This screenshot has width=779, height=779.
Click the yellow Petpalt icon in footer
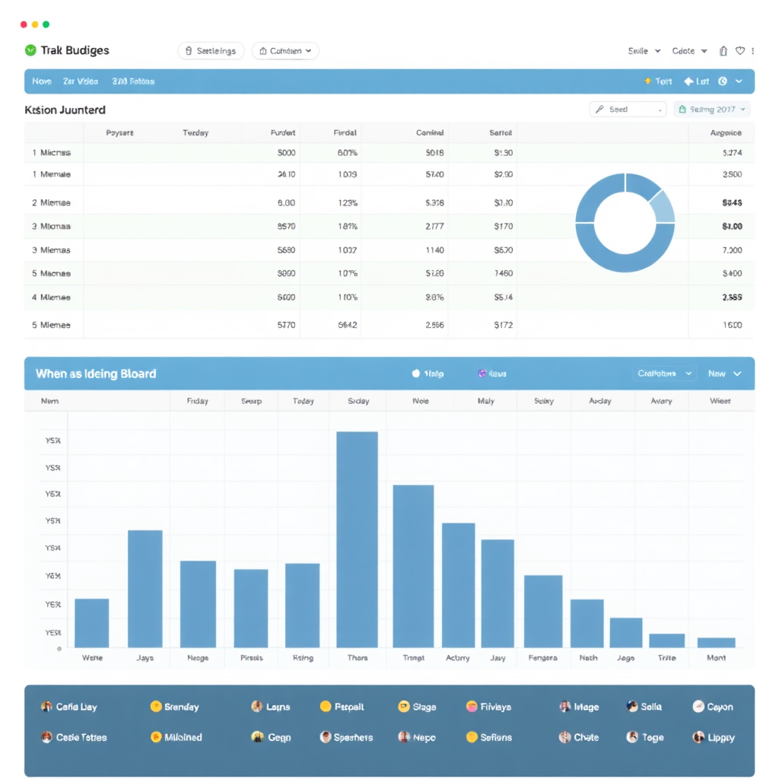click(x=326, y=707)
